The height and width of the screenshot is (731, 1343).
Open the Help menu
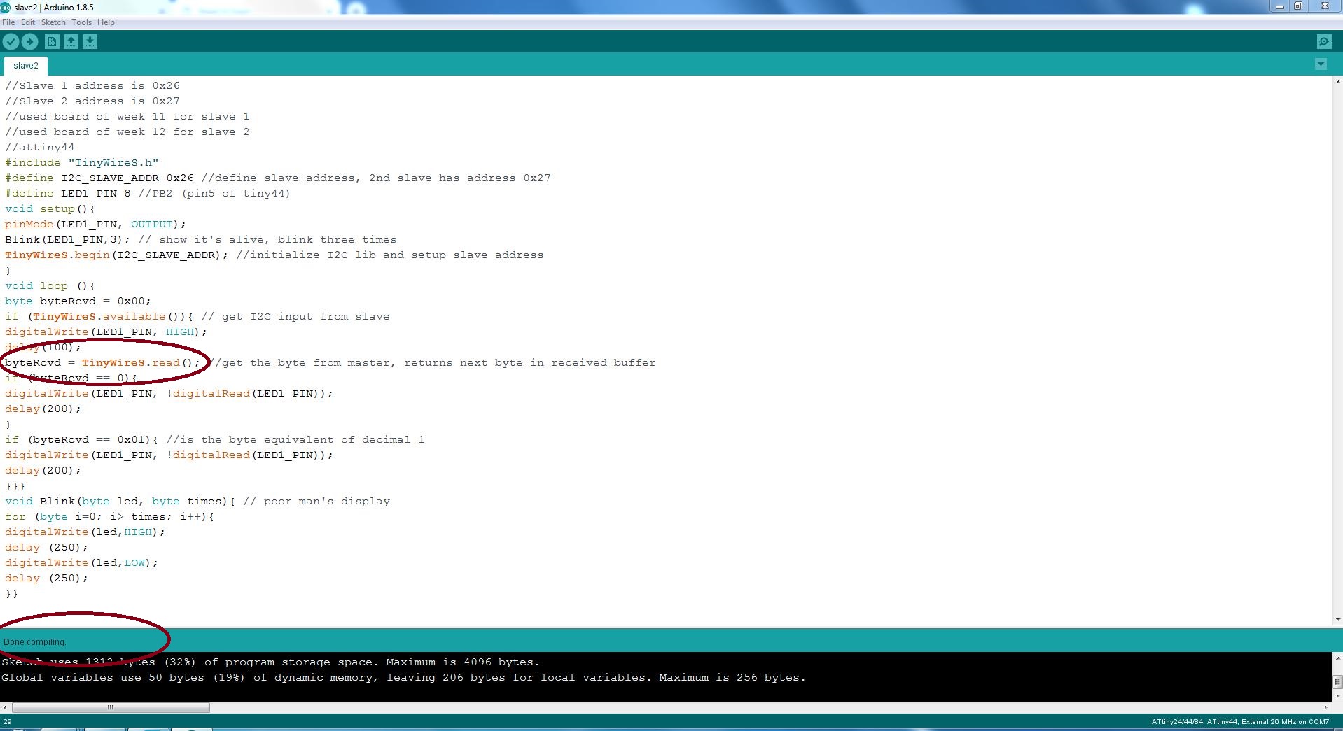click(x=106, y=22)
